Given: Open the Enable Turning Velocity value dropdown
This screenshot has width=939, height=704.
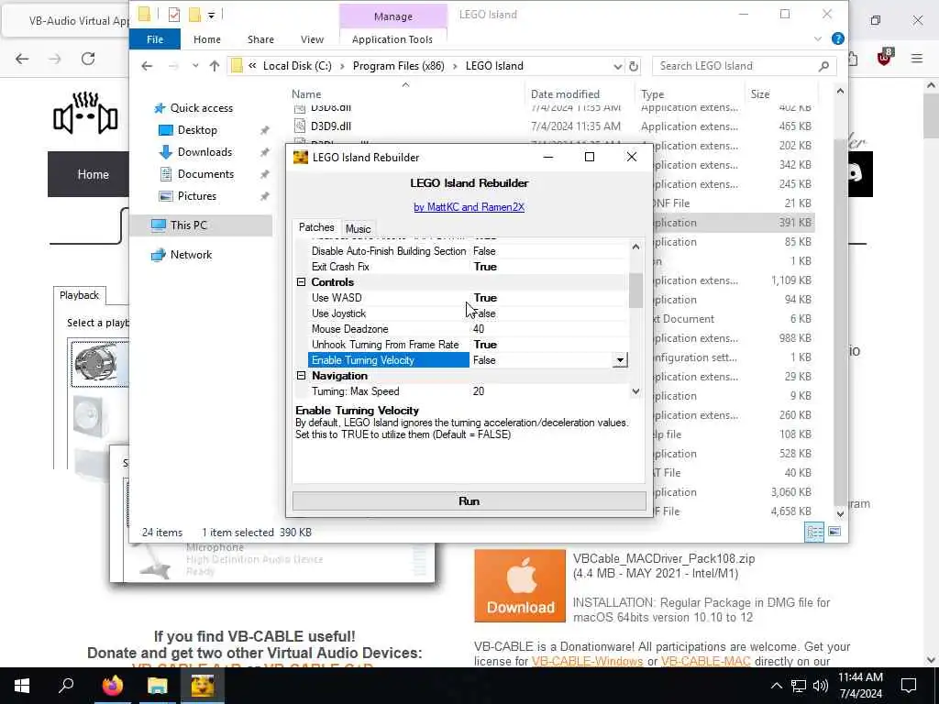Looking at the screenshot, I should pos(620,359).
